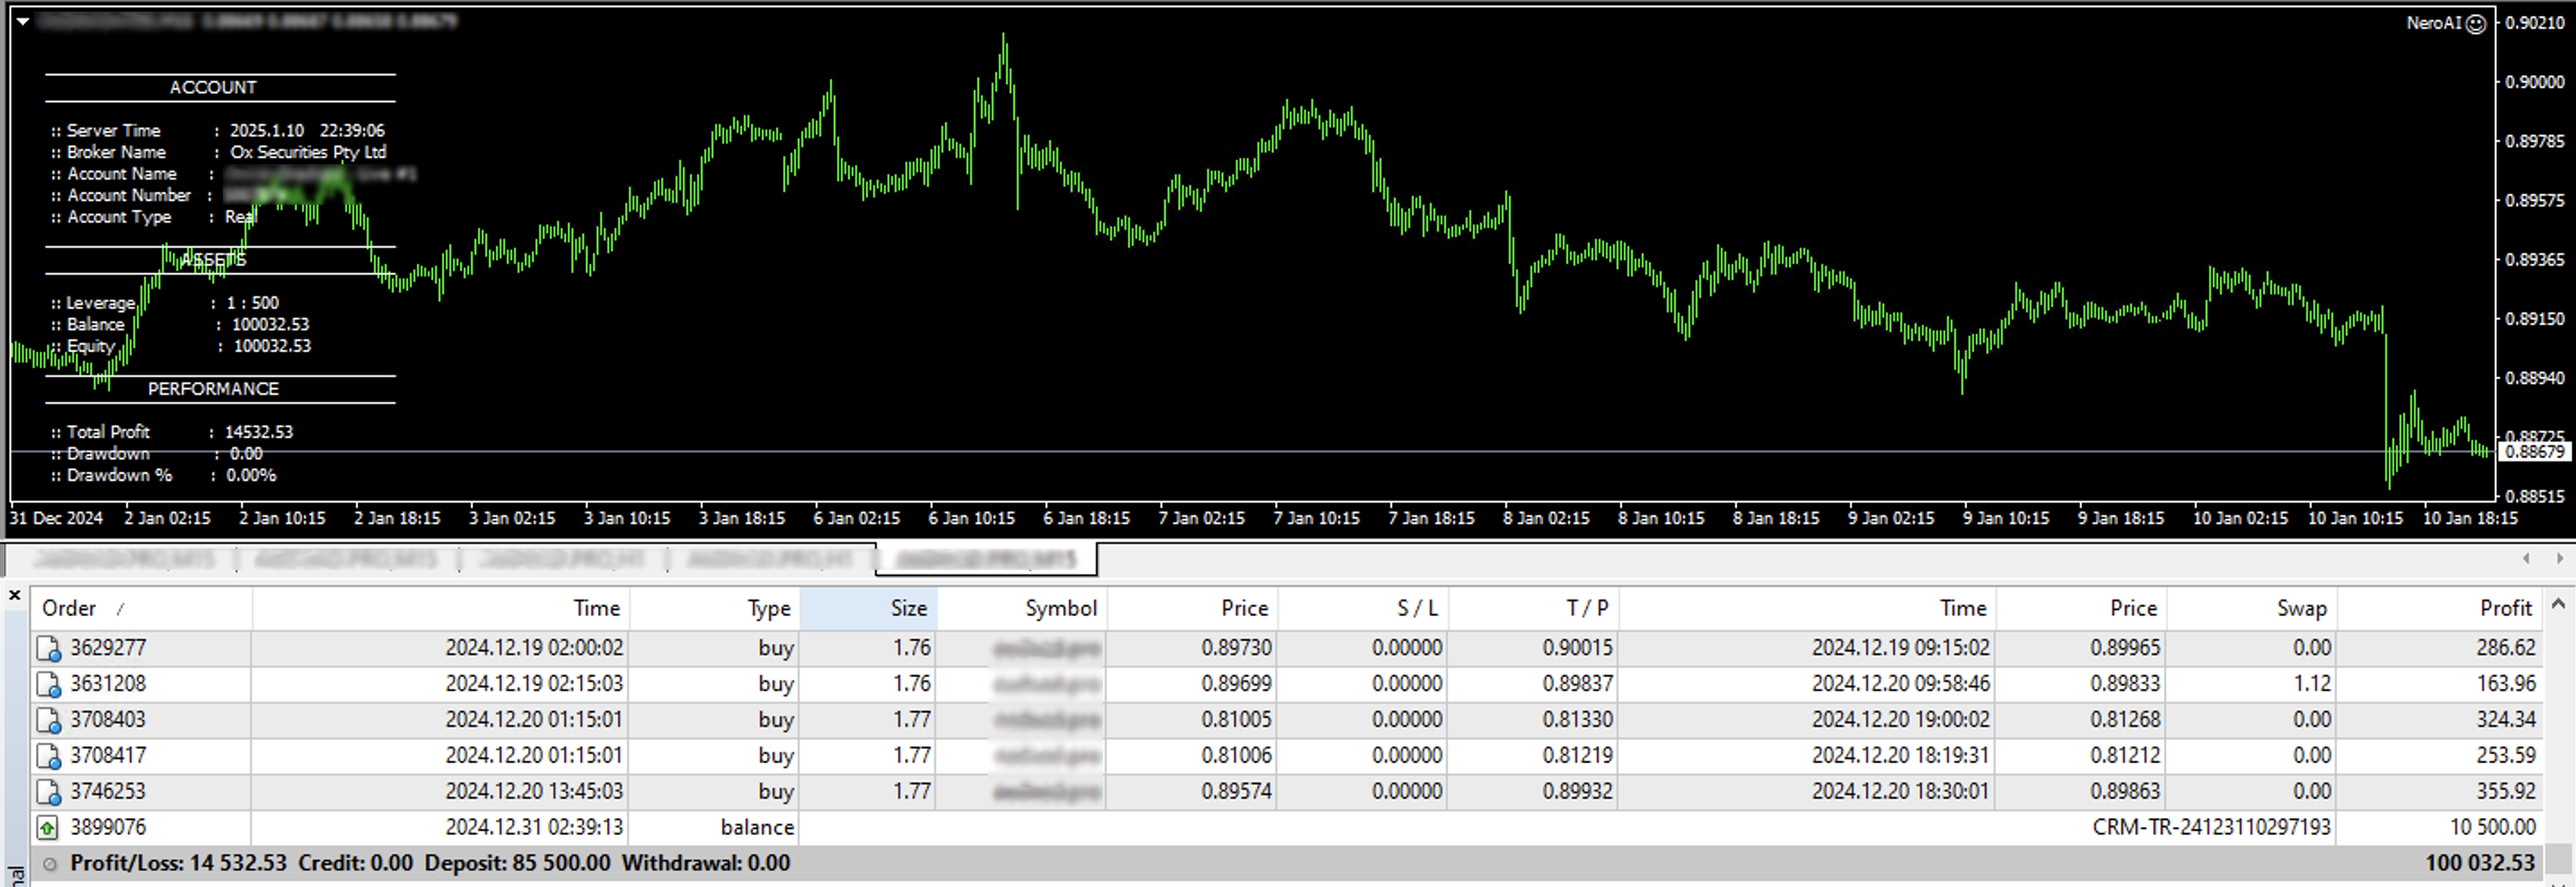Select order number 3629277

coord(108,648)
